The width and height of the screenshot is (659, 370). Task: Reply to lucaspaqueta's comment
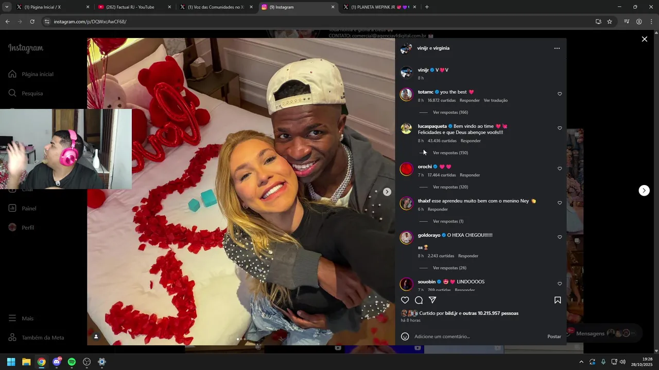[x=471, y=141]
